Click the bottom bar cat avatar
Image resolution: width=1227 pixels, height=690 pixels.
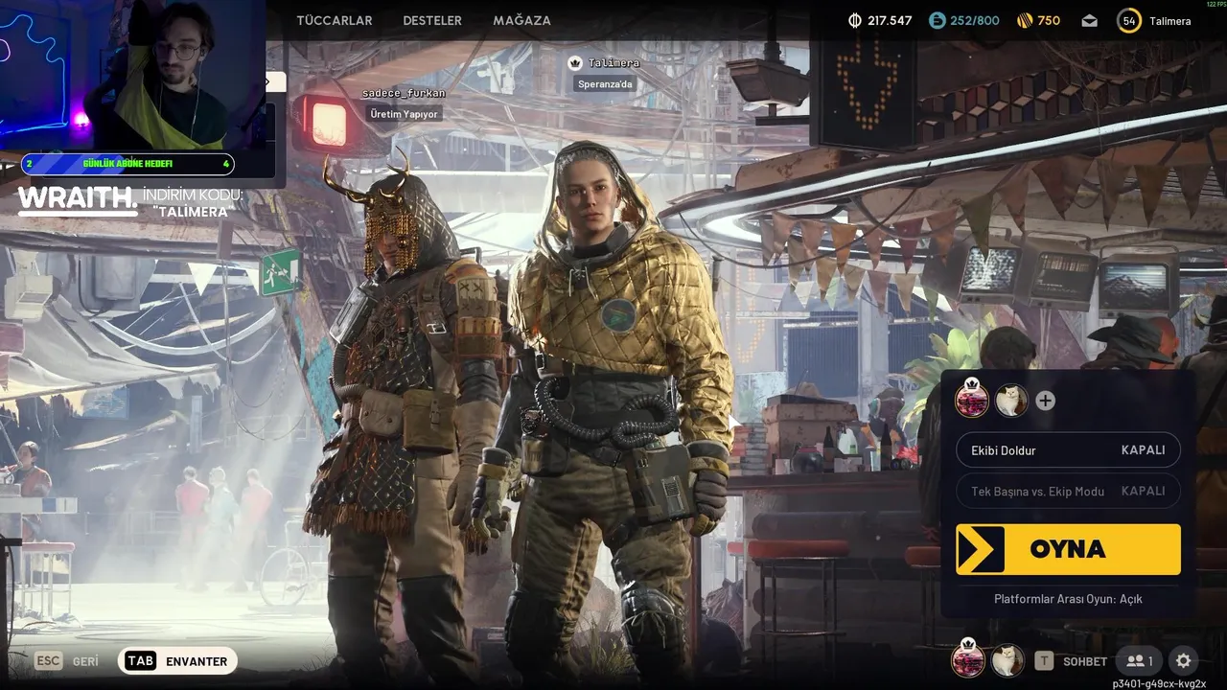[1007, 660]
